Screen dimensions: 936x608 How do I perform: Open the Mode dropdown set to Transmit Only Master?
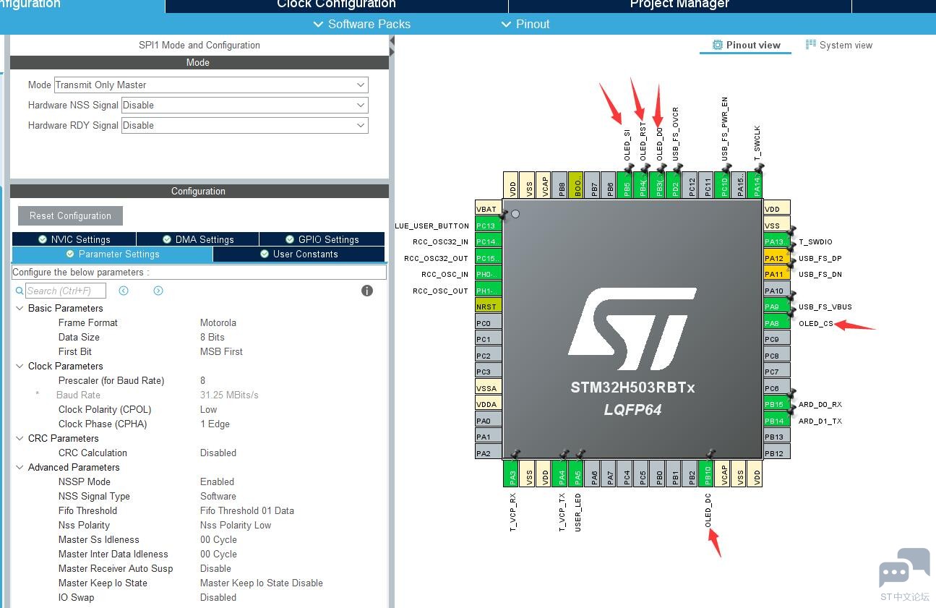(211, 85)
